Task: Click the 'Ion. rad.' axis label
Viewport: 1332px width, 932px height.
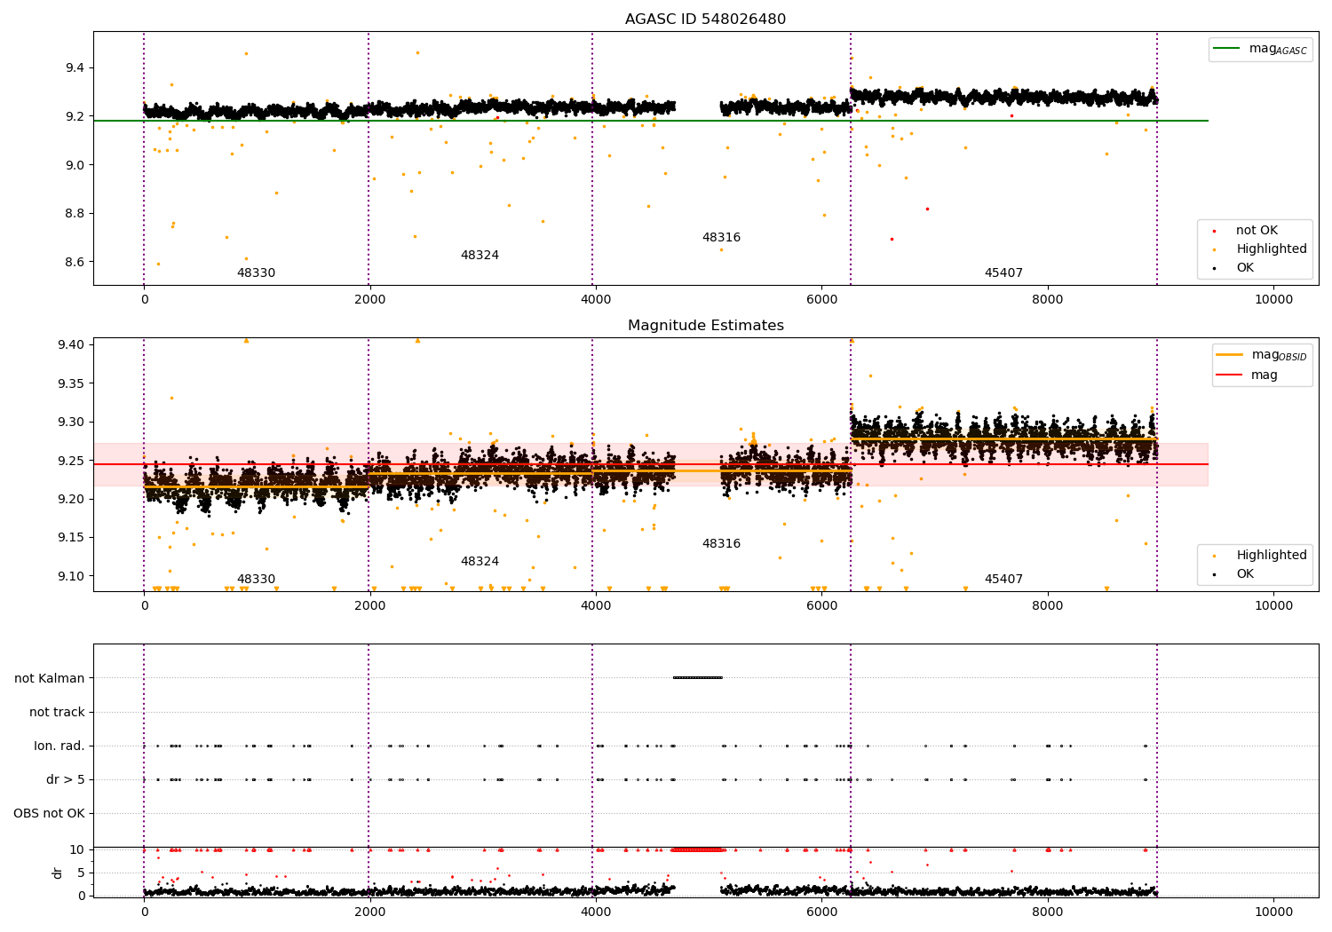Action: [59, 746]
